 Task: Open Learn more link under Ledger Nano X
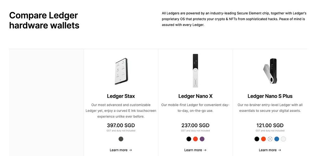tap(195, 150)
